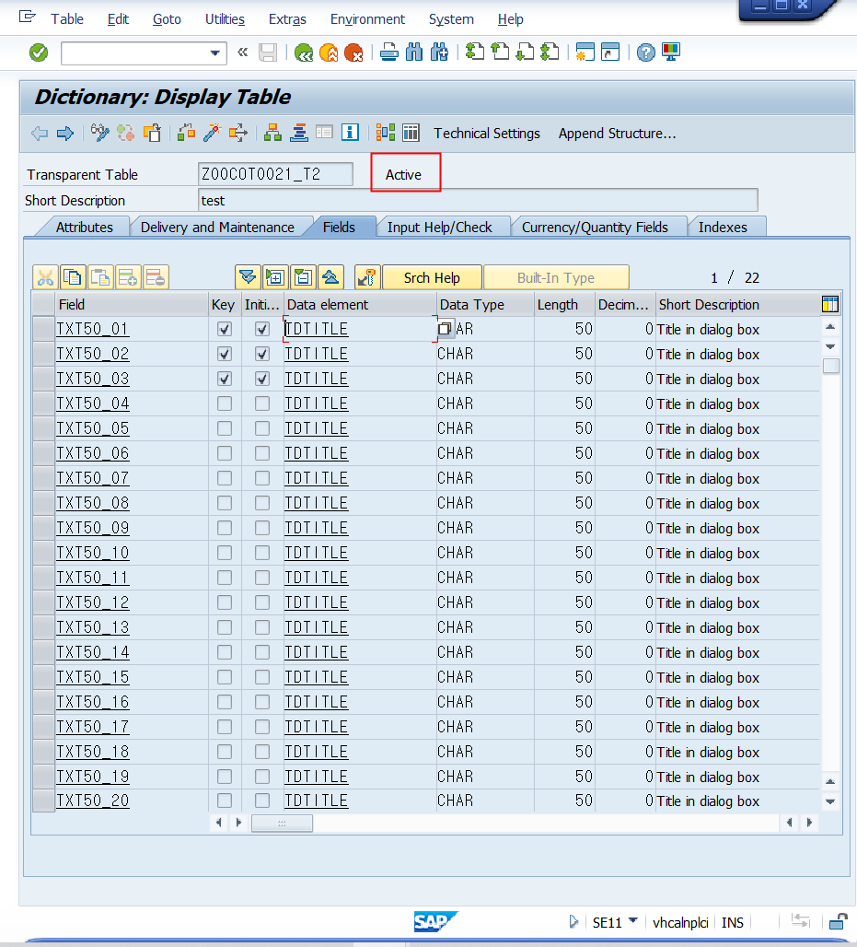Switch to the Attributes tab
This screenshot has width=857, height=947.
click(x=85, y=228)
